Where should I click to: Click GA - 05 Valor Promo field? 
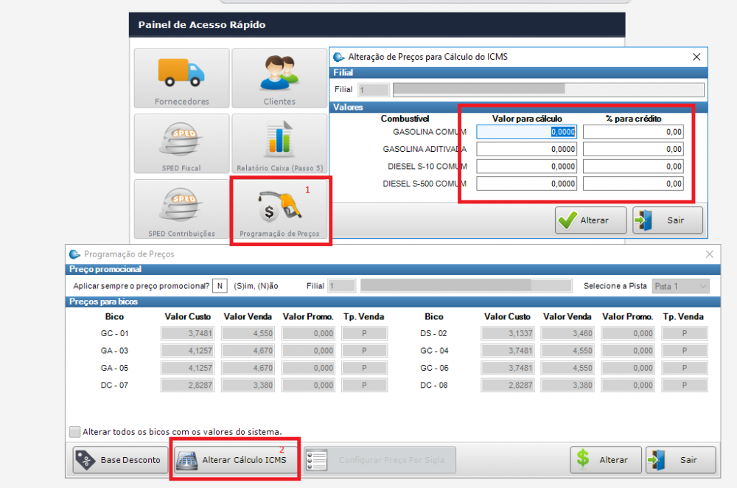pos(308,368)
